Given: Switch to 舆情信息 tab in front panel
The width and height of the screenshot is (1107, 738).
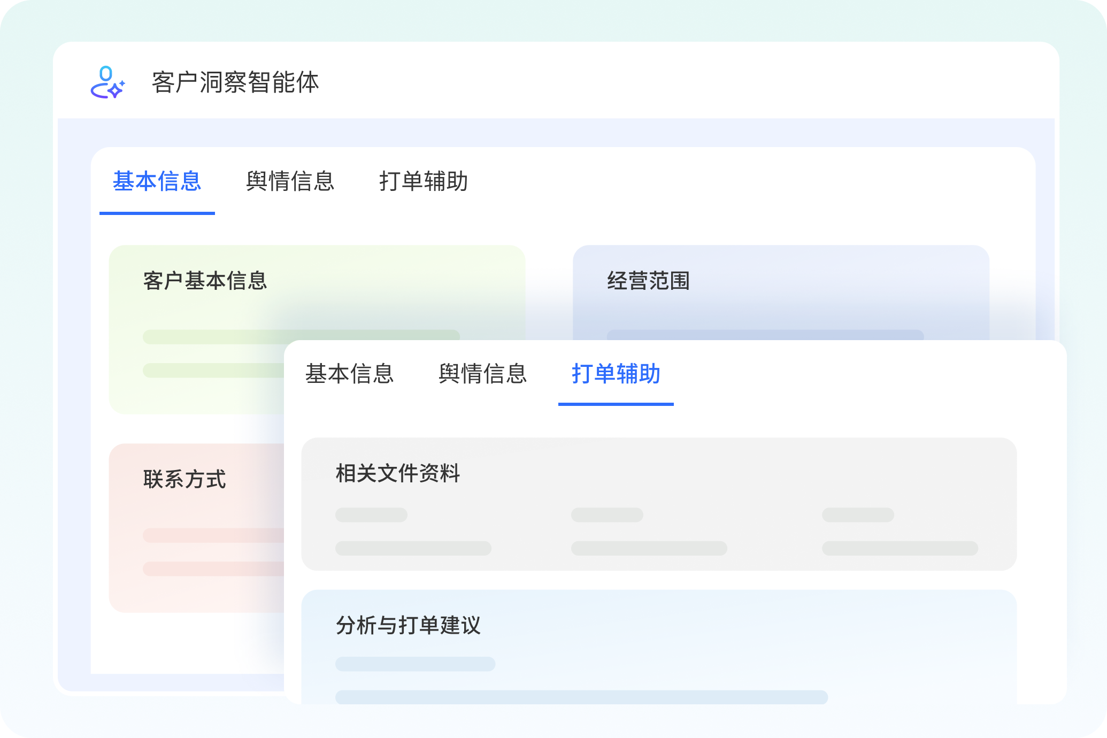Looking at the screenshot, I should coord(482,373).
